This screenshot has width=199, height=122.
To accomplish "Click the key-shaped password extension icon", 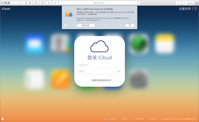I will click(x=49, y=3).
